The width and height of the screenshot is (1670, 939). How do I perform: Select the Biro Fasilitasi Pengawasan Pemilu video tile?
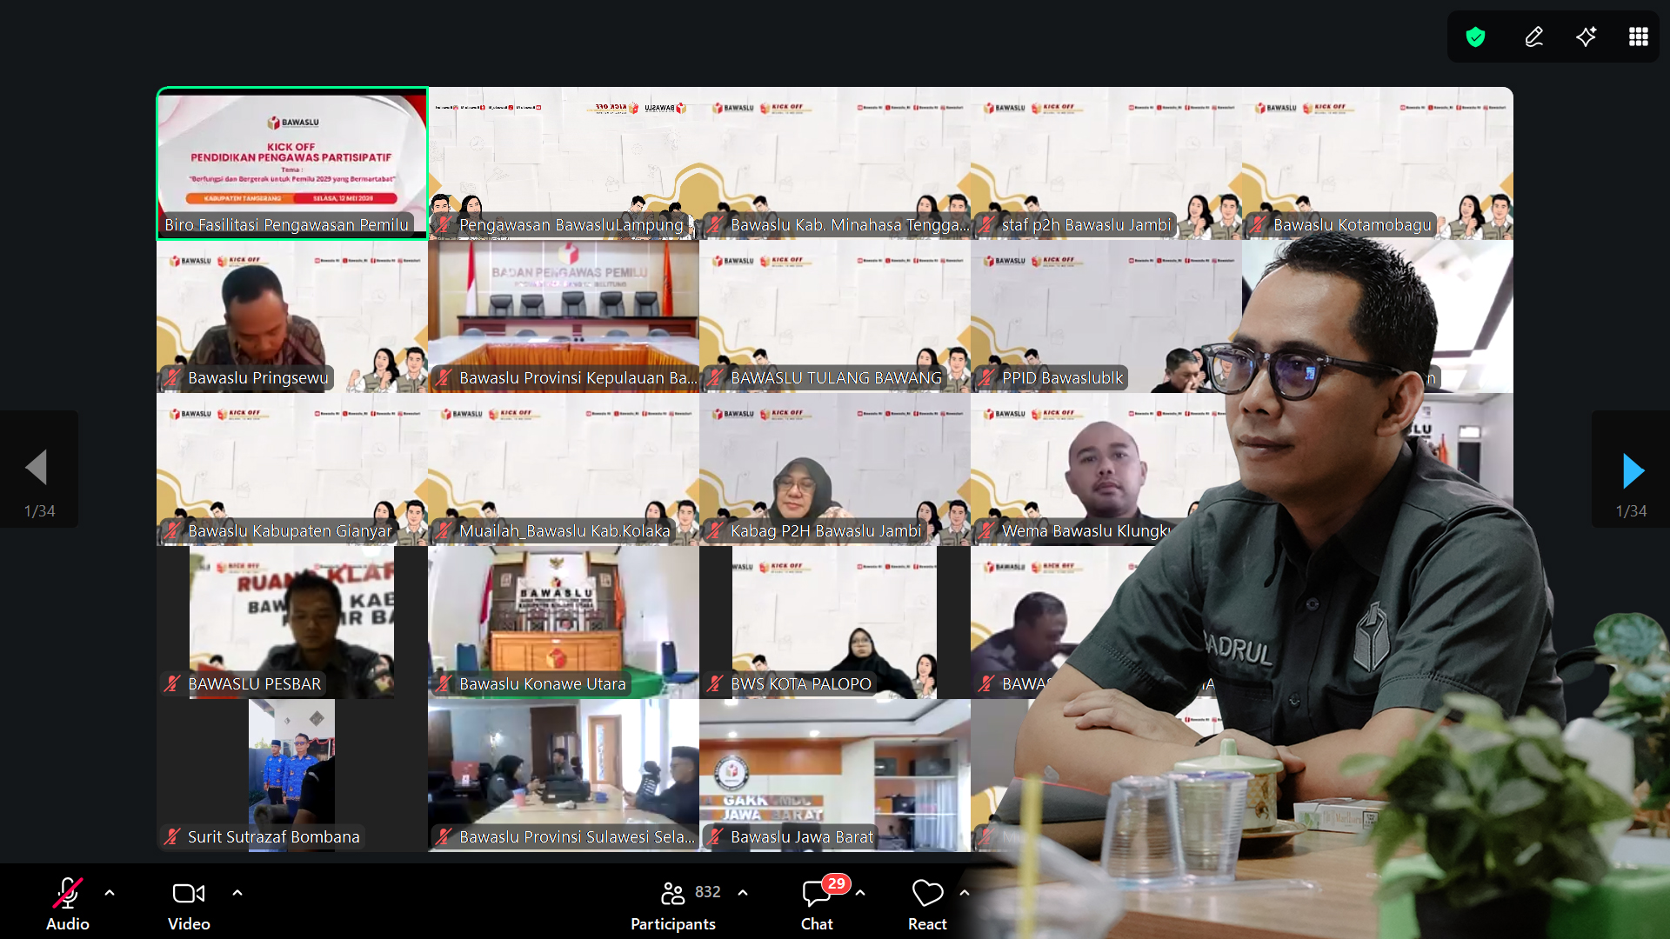tap(292, 163)
